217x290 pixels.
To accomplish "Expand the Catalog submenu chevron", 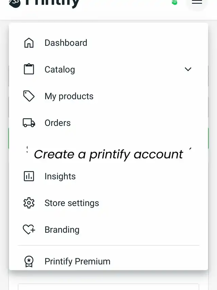I will (x=188, y=69).
